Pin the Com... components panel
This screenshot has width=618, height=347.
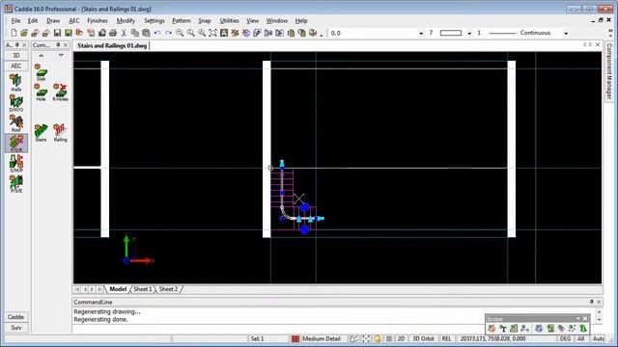tap(58, 45)
